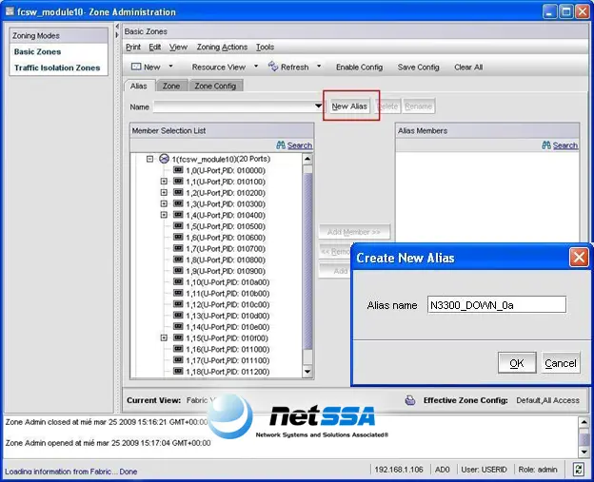Viewport: 594px width, 482px height.
Task: Click Clear All in toolbar
Action: tap(468, 67)
